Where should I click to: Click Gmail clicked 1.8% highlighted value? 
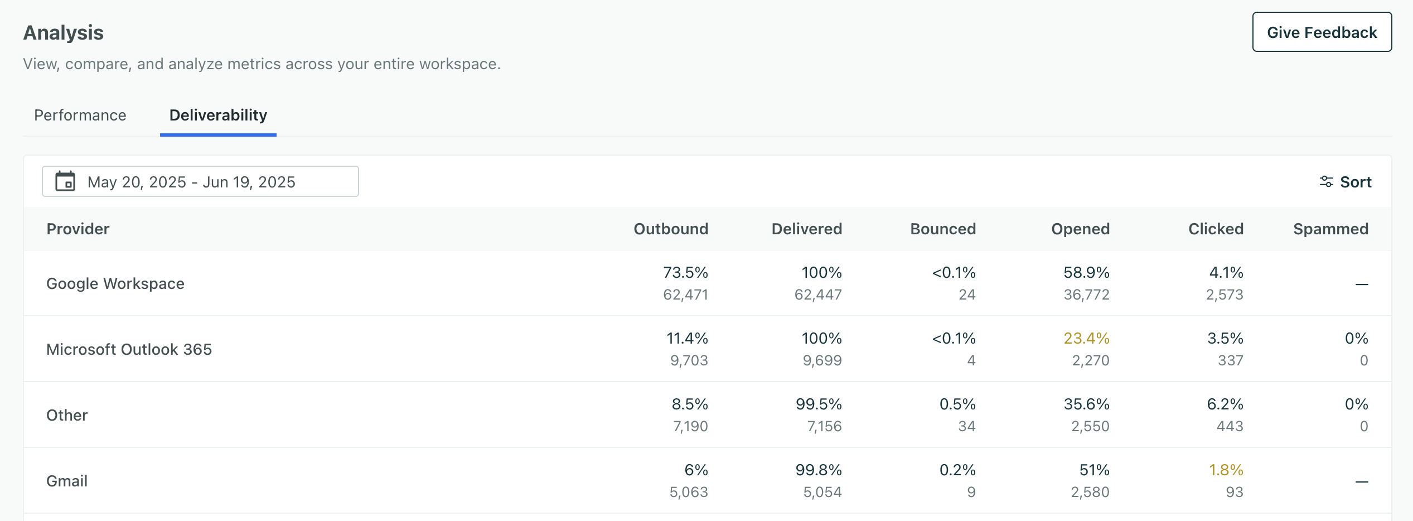tap(1226, 470)
